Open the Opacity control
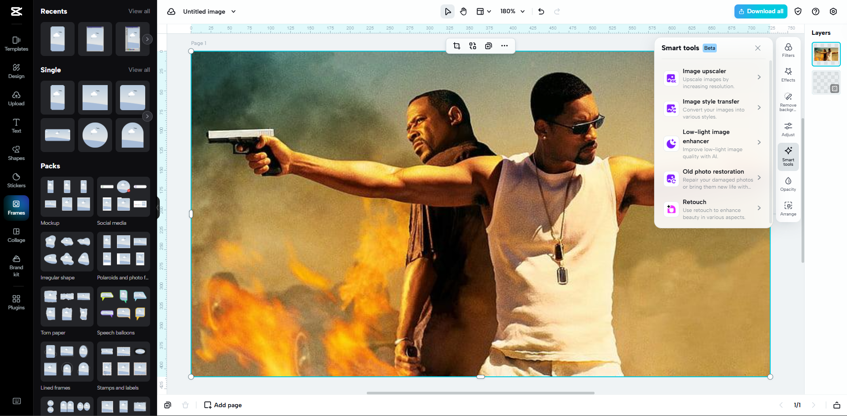847x416 pixels. 788,184
